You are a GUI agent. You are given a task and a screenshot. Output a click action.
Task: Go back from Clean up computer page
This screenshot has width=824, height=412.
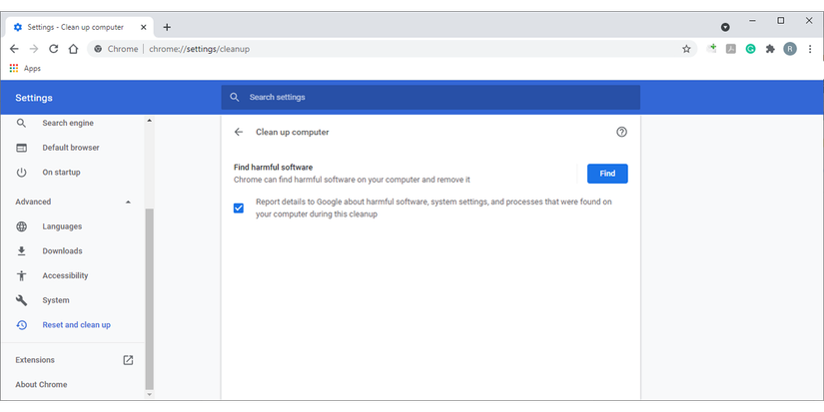point(239,132)
